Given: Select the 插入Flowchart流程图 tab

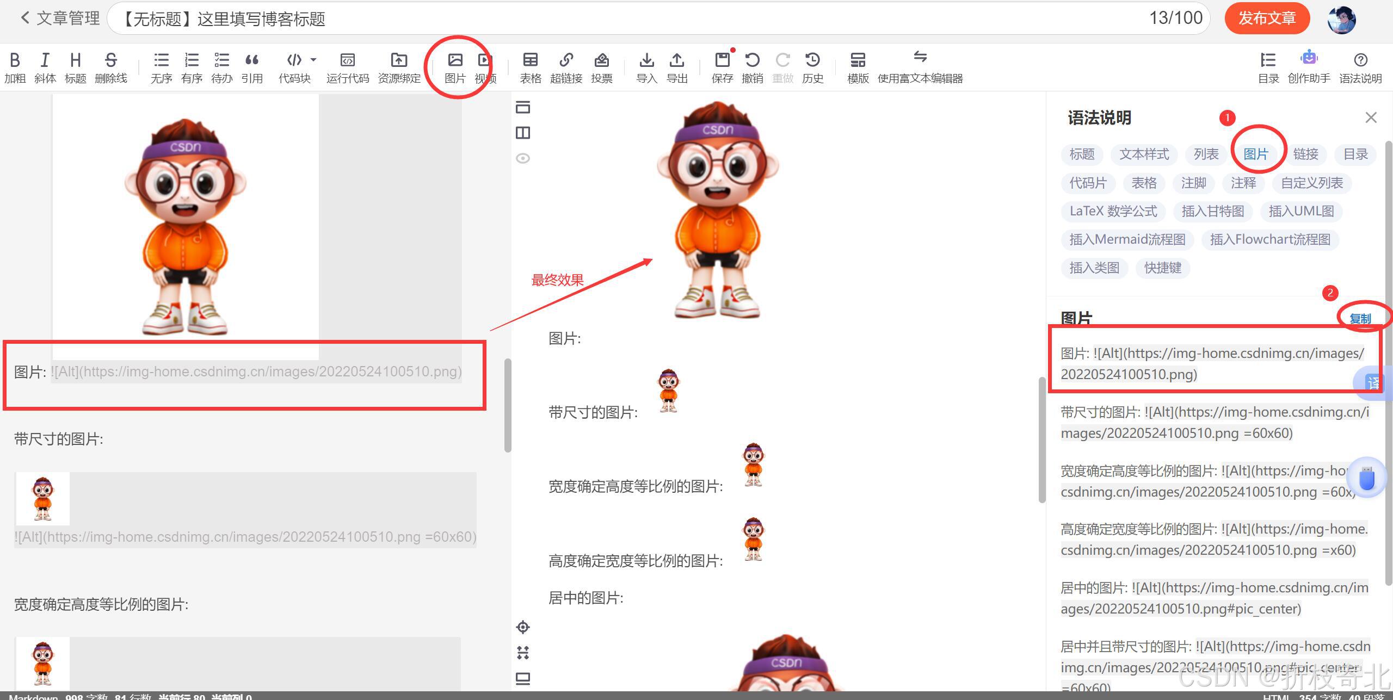Looking at the screenshot, I should (x=1270, y=240).
